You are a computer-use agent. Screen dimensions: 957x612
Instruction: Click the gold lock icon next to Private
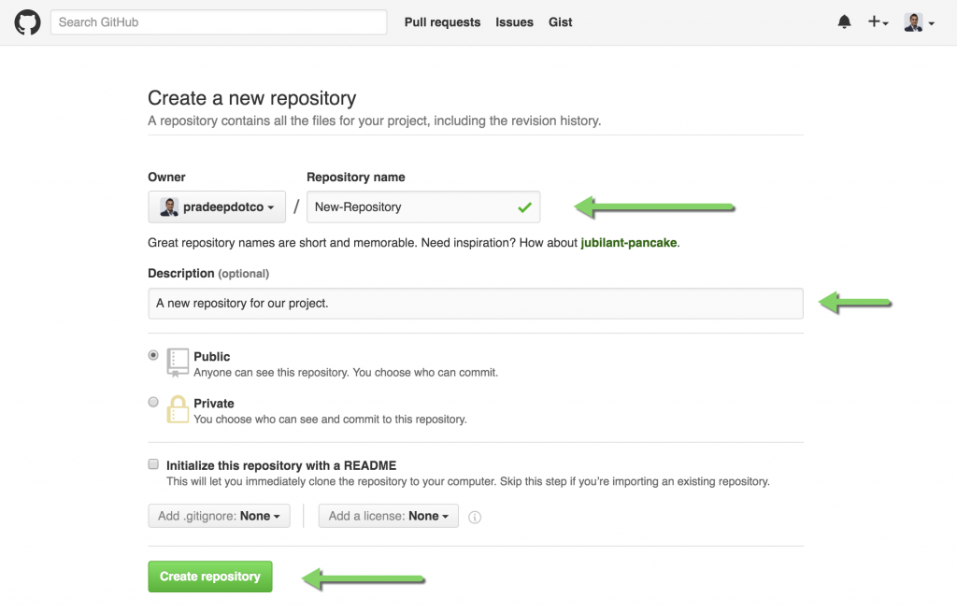click(x=178, y=409)
